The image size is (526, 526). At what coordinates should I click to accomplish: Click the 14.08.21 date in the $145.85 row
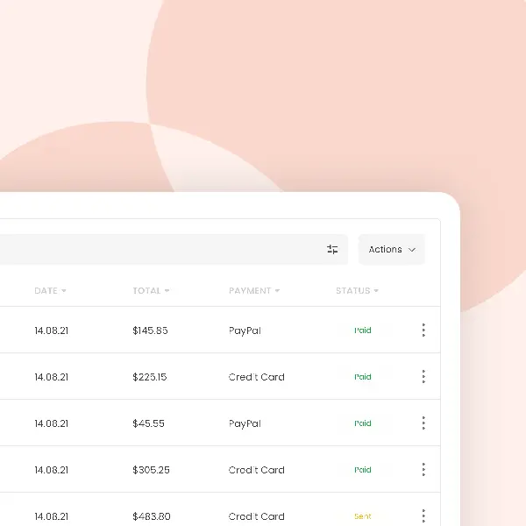pos(51,331)
